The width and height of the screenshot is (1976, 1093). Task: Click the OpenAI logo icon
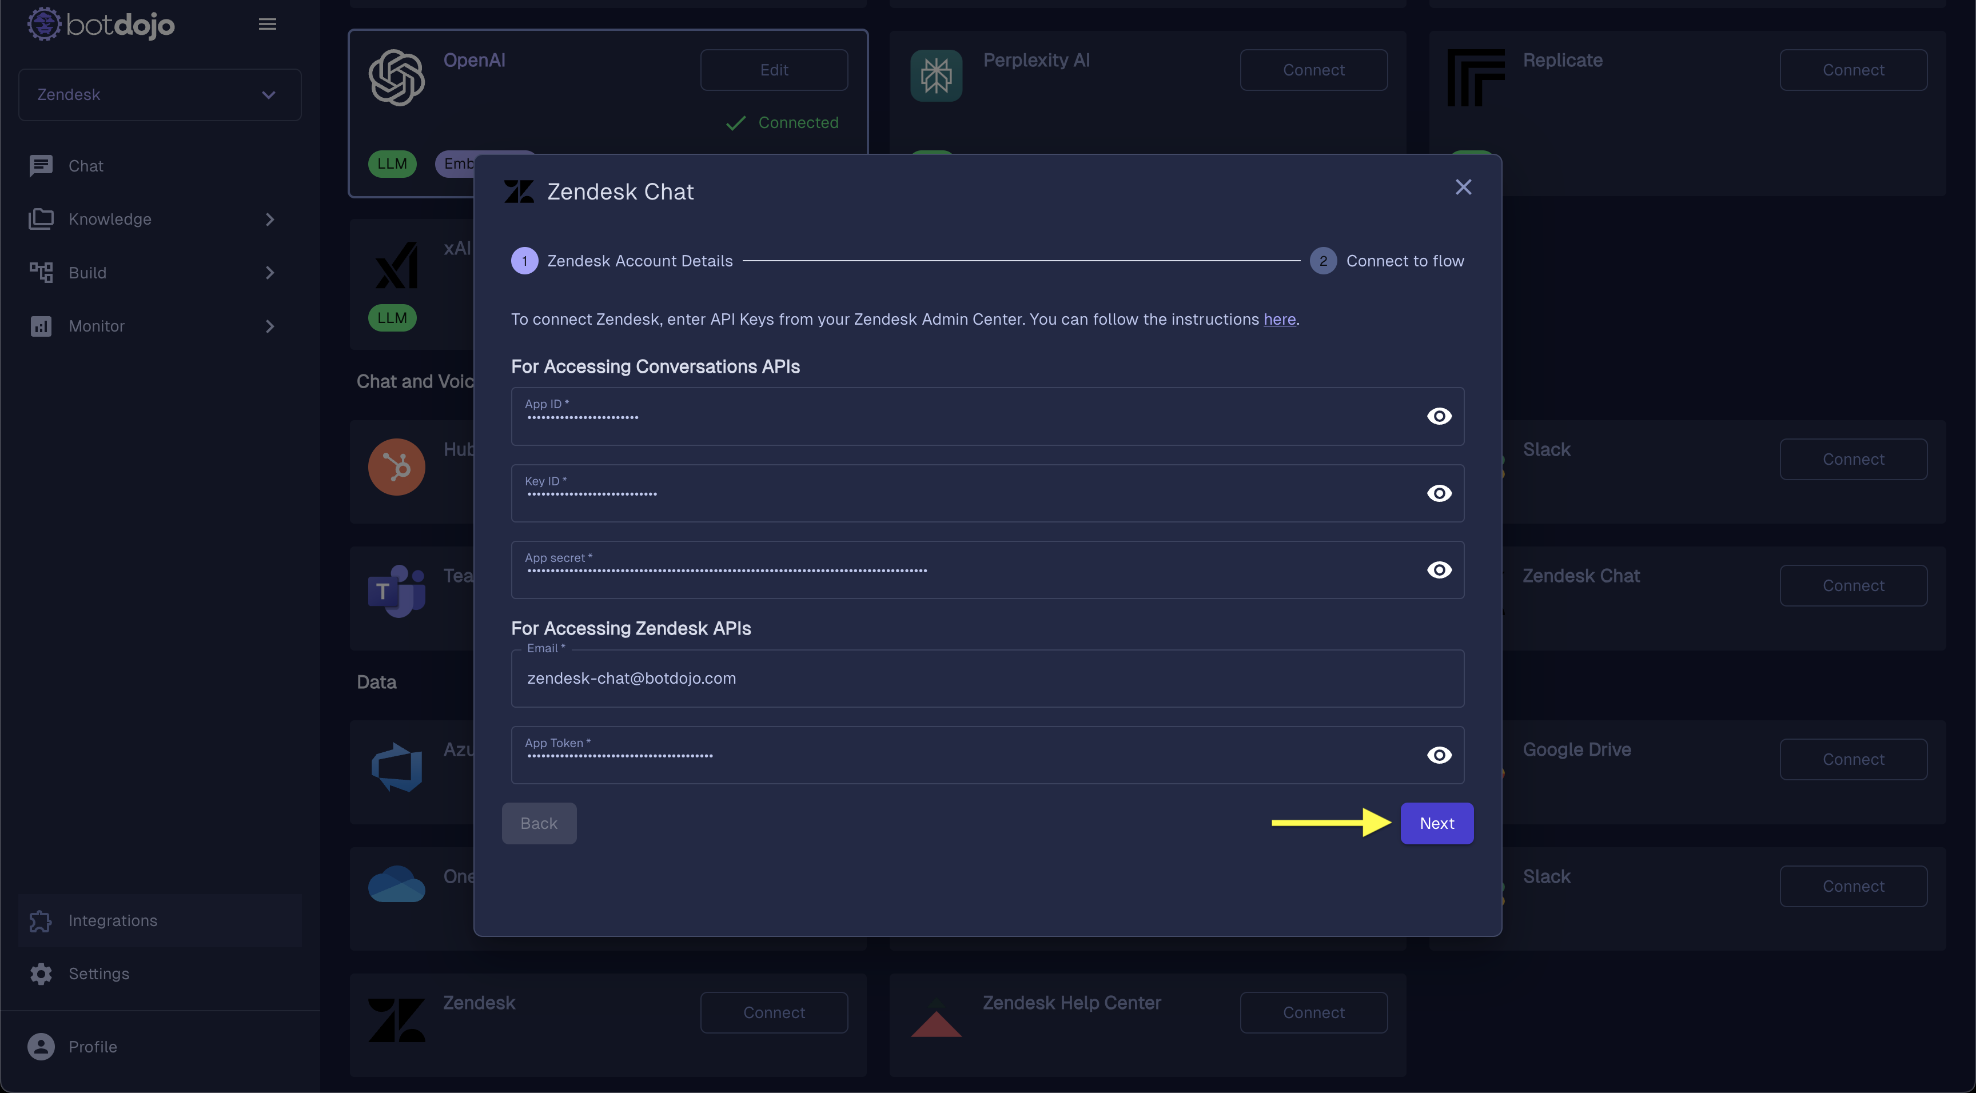(x=397, y=78)
